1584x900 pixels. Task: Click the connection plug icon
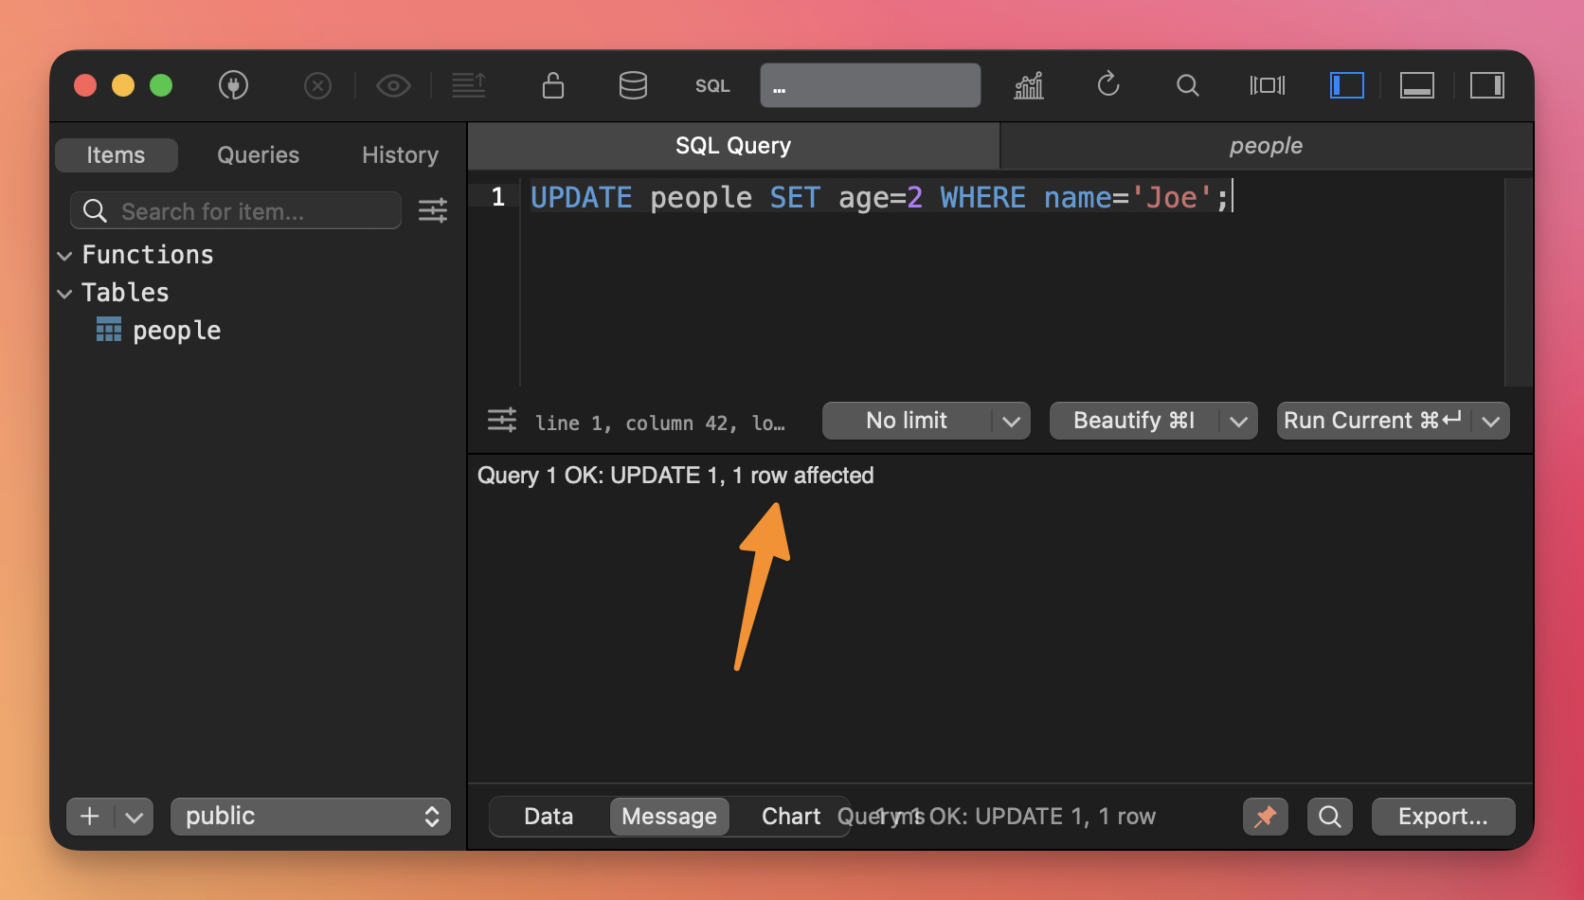pos(233,86)
